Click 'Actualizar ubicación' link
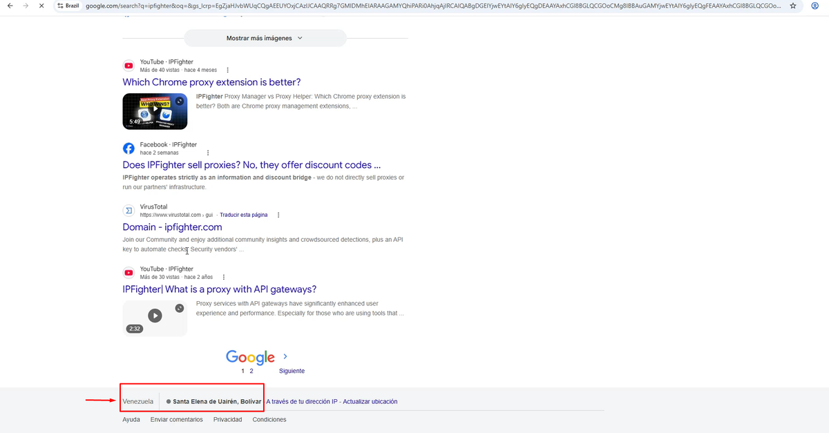 (370, 401)
